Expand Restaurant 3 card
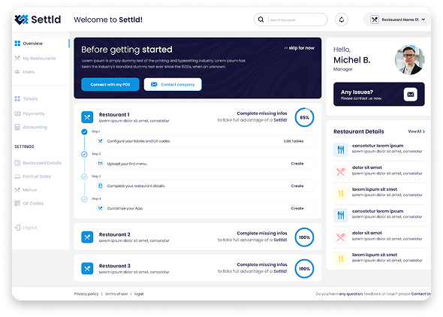The image size is (443, 317). 197,268
